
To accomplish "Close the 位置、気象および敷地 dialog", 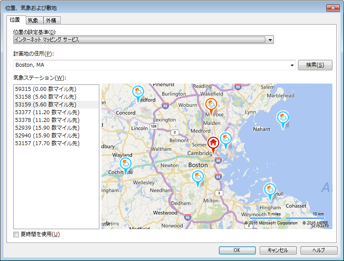I will [x=333, y=8].
